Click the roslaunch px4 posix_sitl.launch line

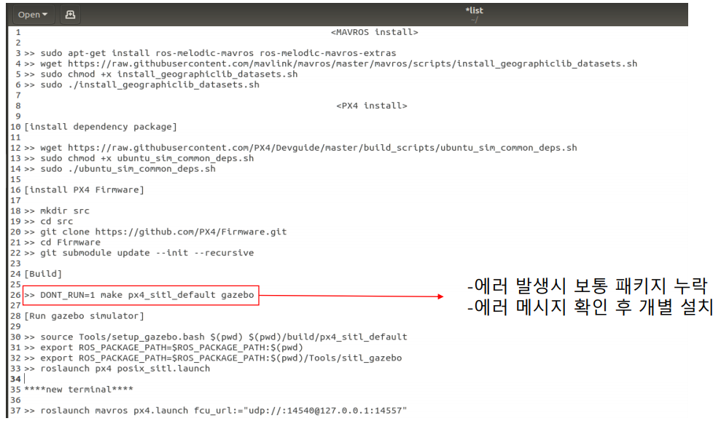(x=117, y=369)
